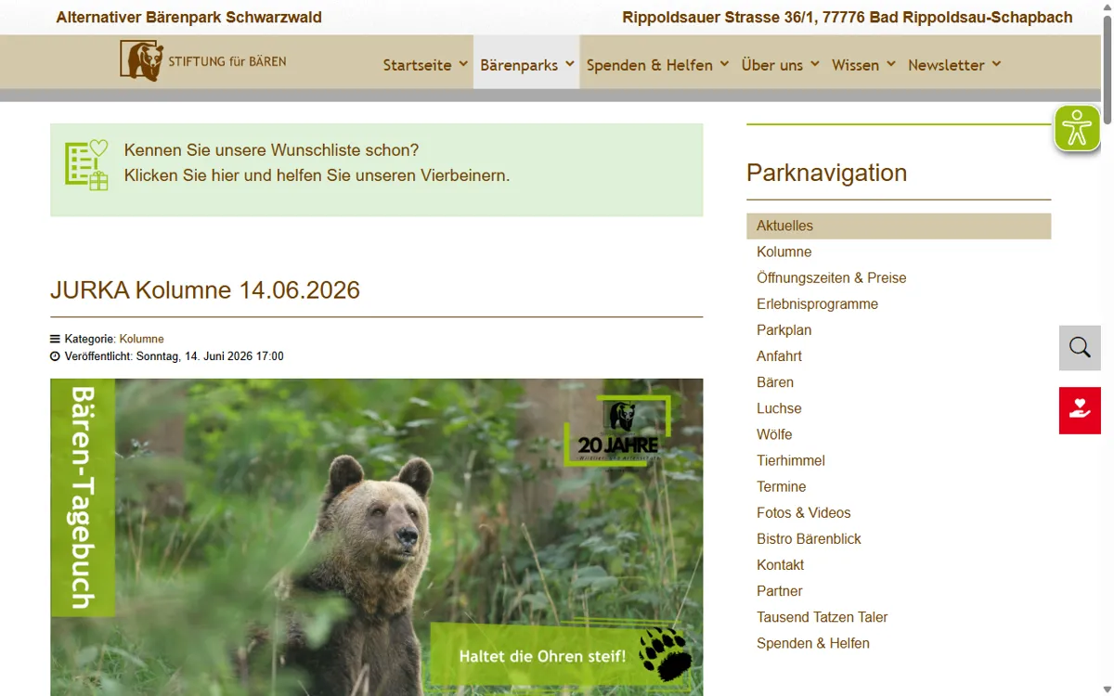Screen dimensions: 1114x696
Task: Open Parkplan in the sidebar
Action: (784, 329)
